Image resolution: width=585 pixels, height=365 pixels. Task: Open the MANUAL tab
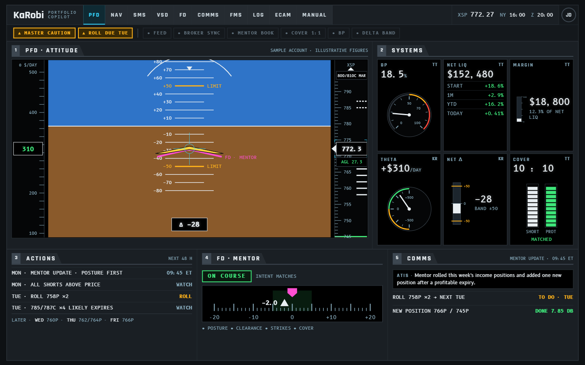314,15
